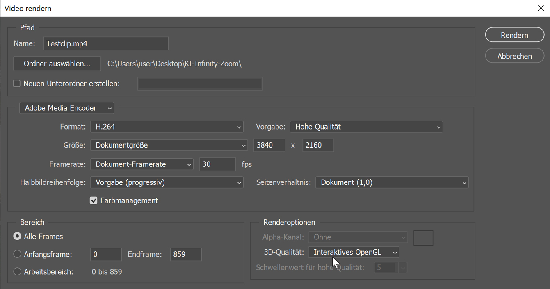This screenshot has height=289, width=550.
Task: Expand the Vorgabe dropdown showing Hohe Qualität
Action: point(366,127)
